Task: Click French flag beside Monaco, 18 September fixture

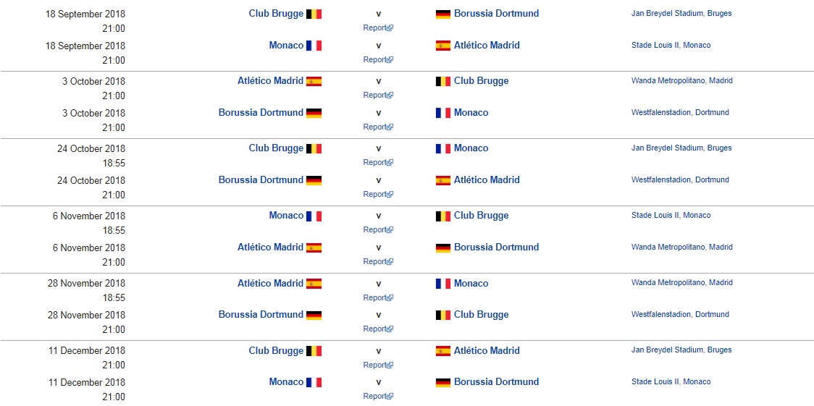Action: [314, 46]
